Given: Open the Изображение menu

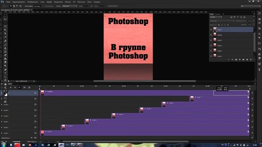Looking at the screenshot, I should tap(32, 2).
